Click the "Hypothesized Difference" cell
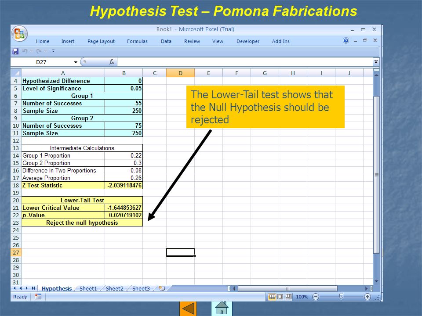The image size is (422, 316). (x=63, y=81)
